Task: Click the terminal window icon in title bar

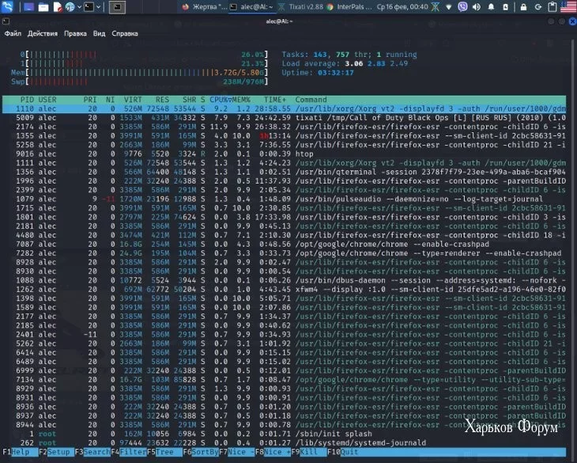Action: (6, 21)
